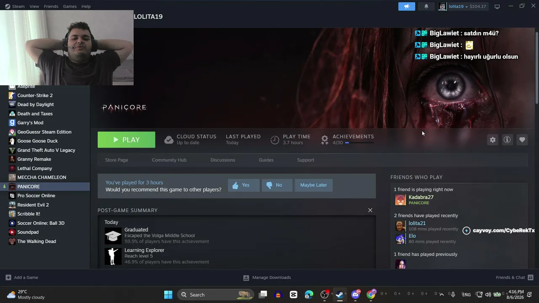Open Task View in the taskbar
The height and width of the screenshot is (303, 539).
pyautogui.click(x=263, y=295)
